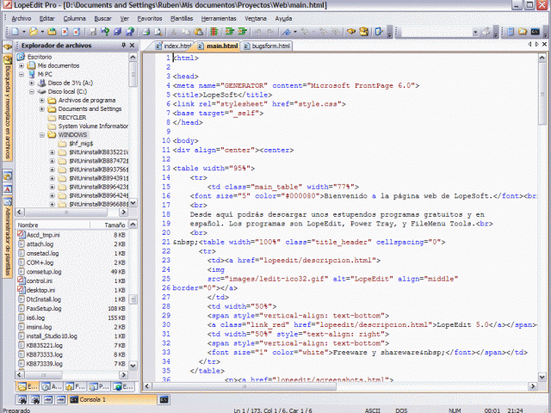Image resolution: width=551 pixels, height=413 pixels.
Task: Click the file list vertical scrollbar thumb
Action: [x=133, y=299]
